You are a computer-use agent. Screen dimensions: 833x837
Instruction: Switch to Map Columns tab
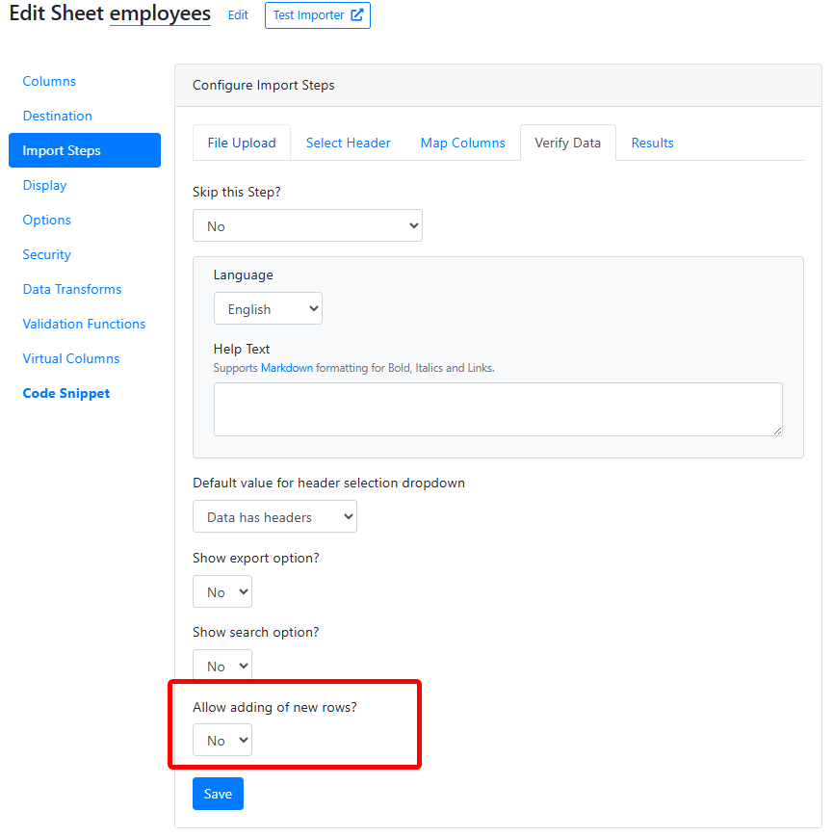pyautogui.click(x=462, y=144)
